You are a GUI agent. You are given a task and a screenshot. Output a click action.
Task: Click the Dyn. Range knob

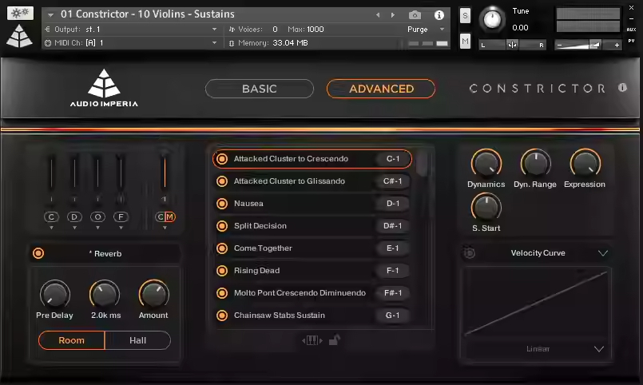(x=535, y=164)
